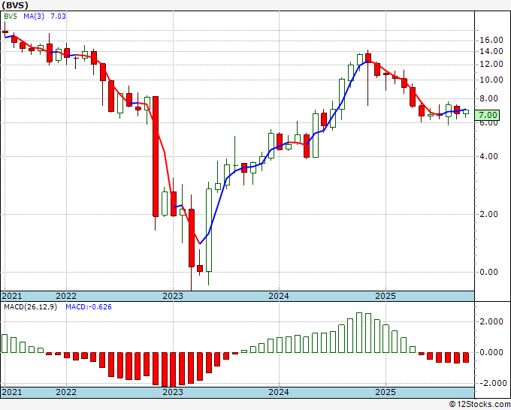This screenshot has width=511, height=410.
Task: Click the 14.00 price axis label
Action: 491,51
